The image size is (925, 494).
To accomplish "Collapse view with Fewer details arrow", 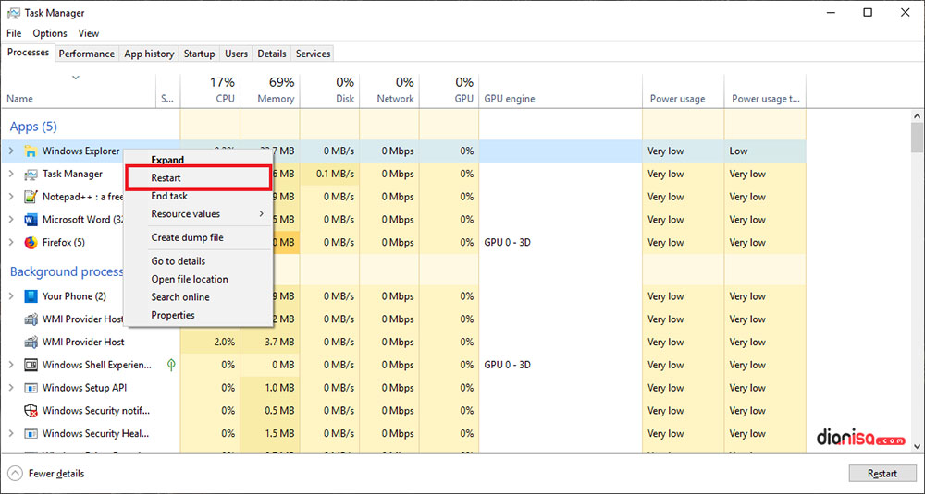I will [x=15, y=474].
